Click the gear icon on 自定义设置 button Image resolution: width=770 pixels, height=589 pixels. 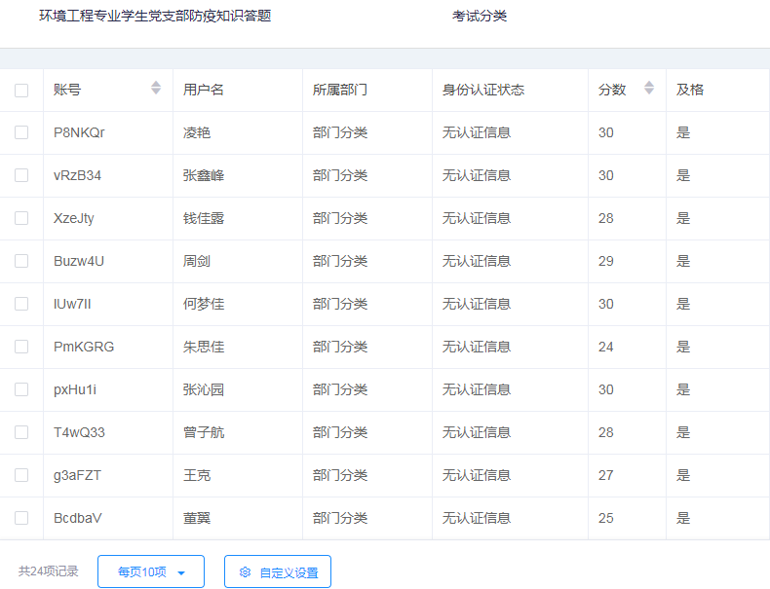[246, 572]
